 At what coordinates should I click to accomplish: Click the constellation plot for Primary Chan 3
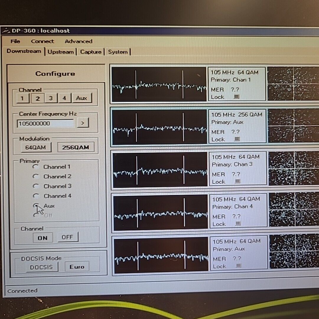click(x=294, y=168)
